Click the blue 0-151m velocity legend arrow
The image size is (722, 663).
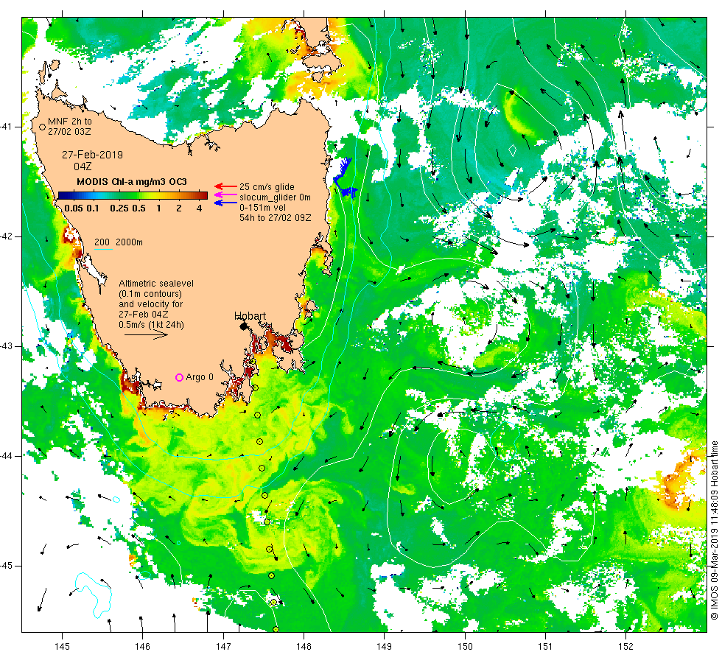[x=225, y=203]
